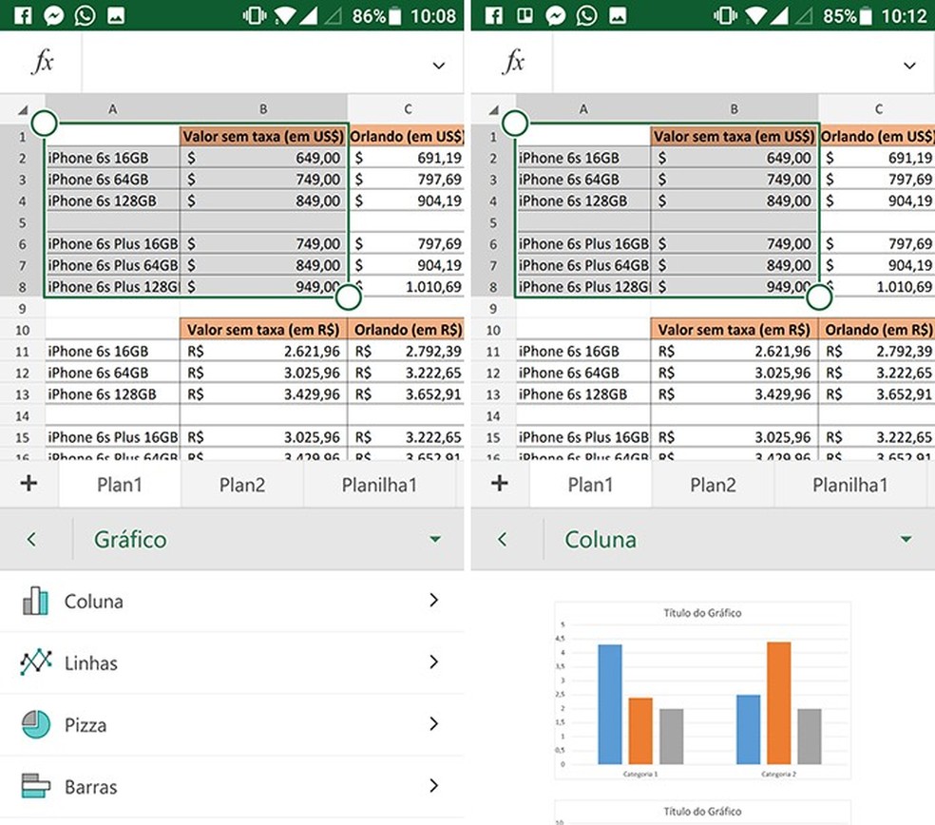Switch to the Plan2 sheet tab
The width and height of the screenshot is (935, 825).
point(241,485)
